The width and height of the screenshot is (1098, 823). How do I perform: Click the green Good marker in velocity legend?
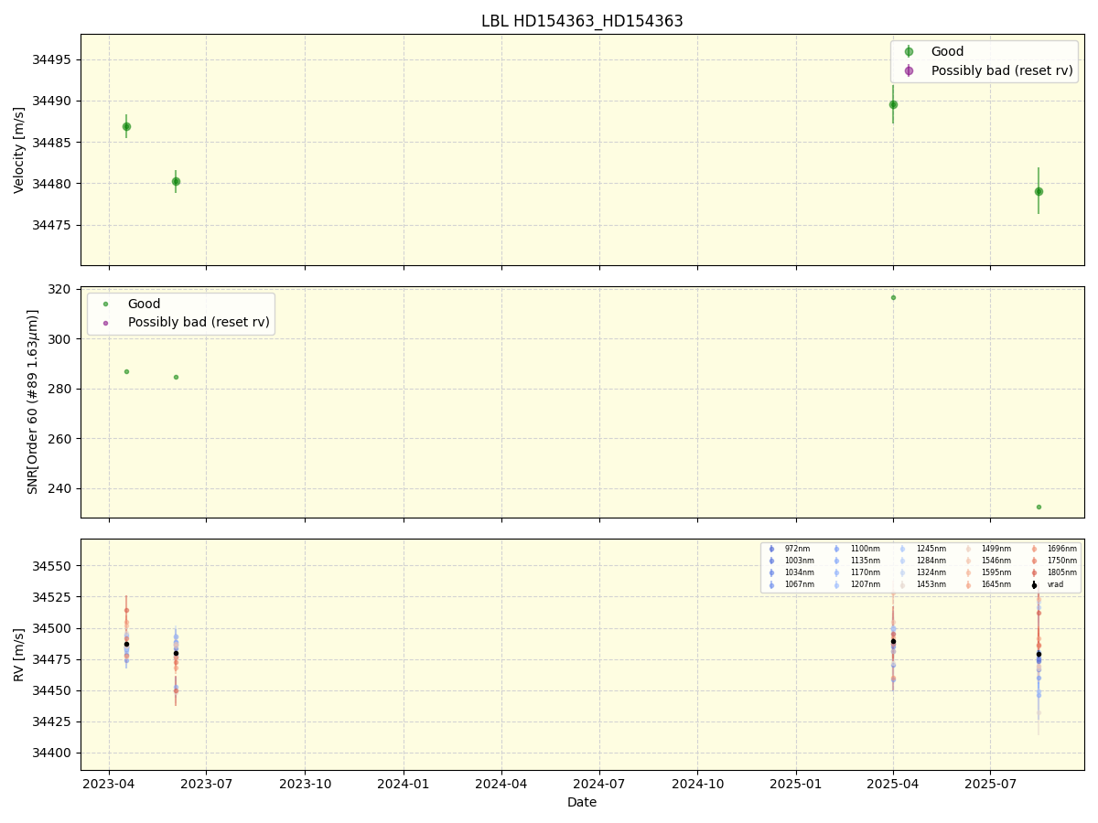click(909, 52)
